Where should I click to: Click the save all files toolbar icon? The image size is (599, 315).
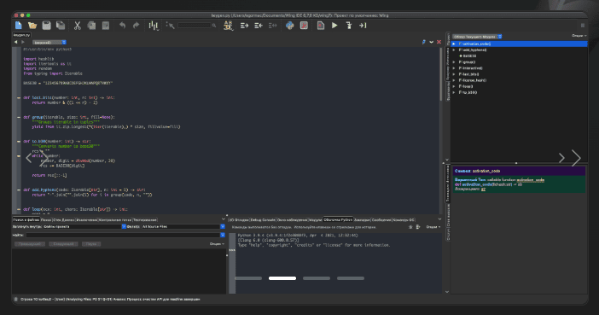click(x=61, y=26)
